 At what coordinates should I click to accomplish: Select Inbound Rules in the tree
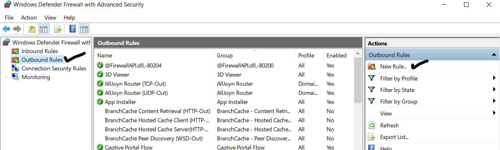tap(39, 51)
